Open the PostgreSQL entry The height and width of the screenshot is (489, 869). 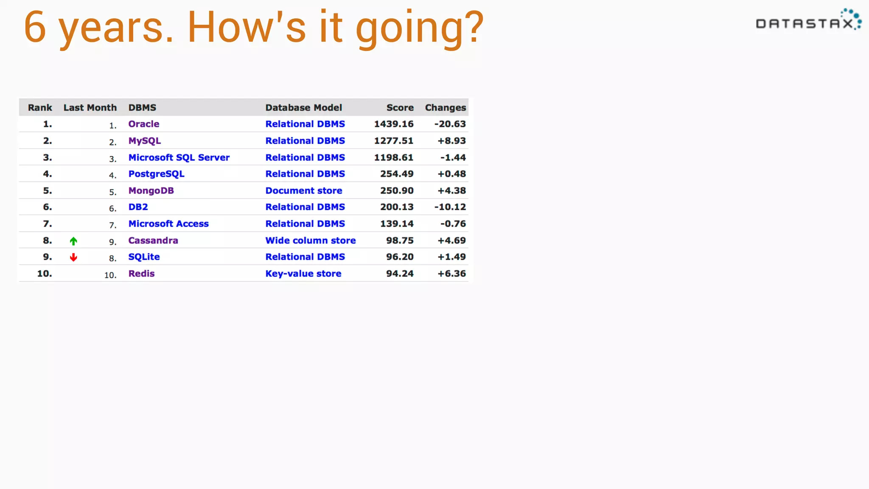[x=156, y=174]
